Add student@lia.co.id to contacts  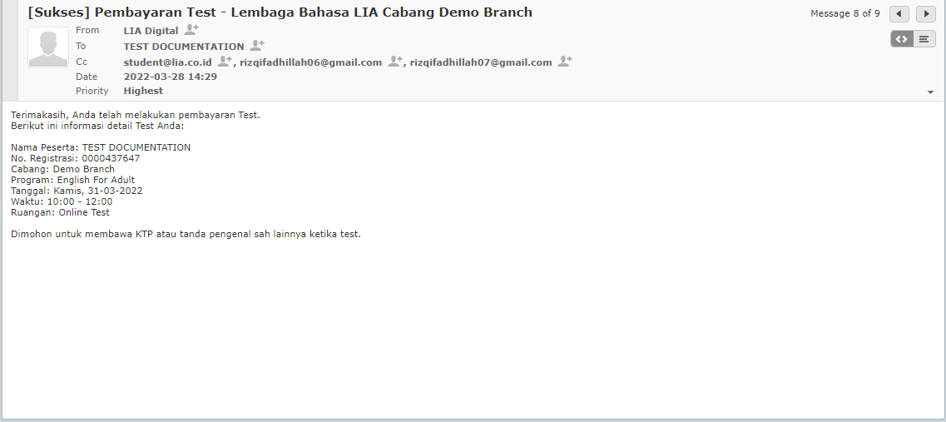click(225, 62)
